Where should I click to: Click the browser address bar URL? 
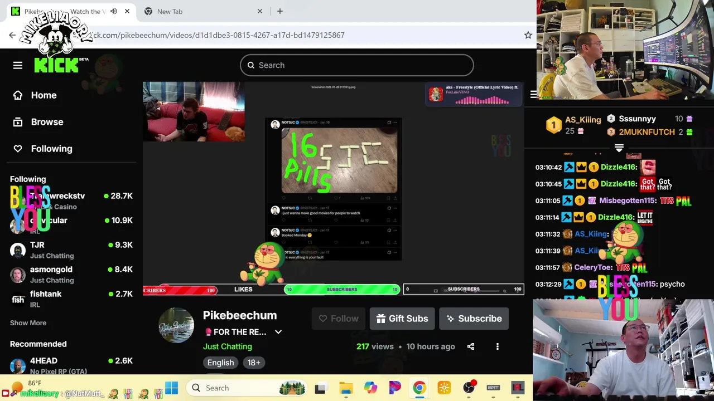click(218, 35)
